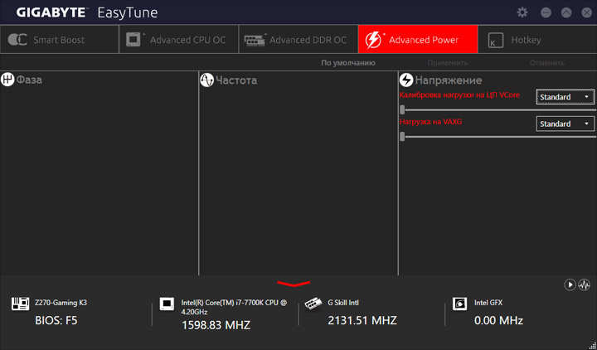Click the 2131.51 MHZ memory frequency value

(x=362, y=321)
